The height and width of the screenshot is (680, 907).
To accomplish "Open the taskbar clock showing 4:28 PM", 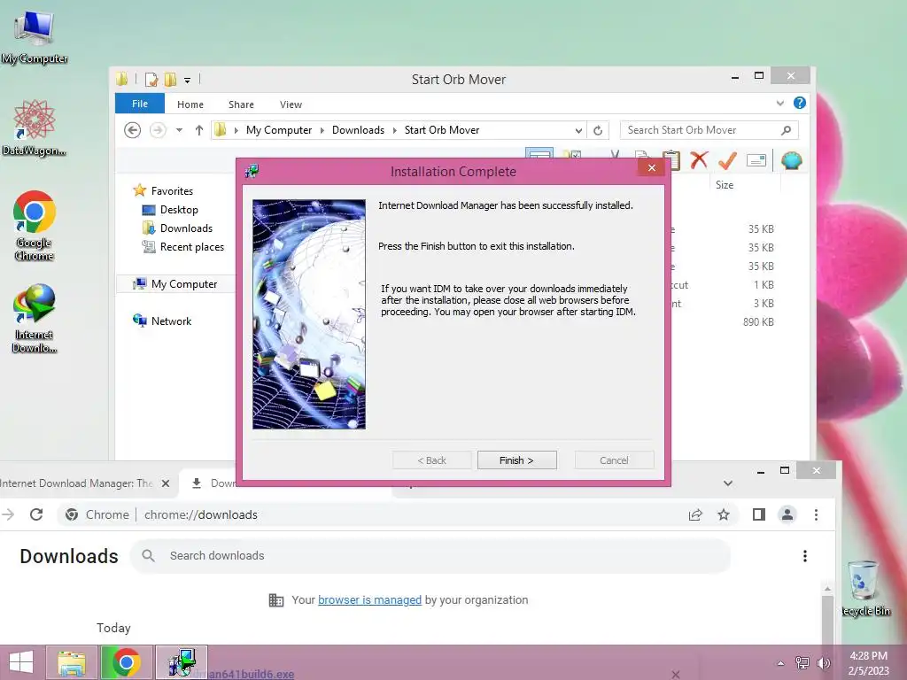I will click(x=868, y=663).
